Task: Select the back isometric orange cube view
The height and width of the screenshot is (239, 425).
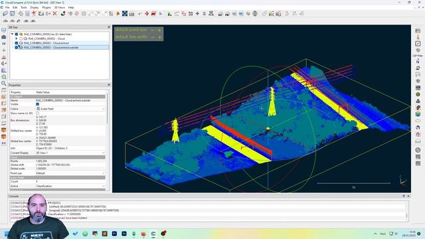Action: [4, 137]
